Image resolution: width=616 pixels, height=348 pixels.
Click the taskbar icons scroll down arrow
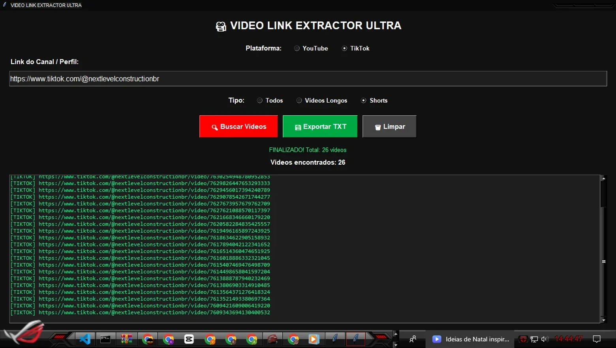(x=396, y=344)
